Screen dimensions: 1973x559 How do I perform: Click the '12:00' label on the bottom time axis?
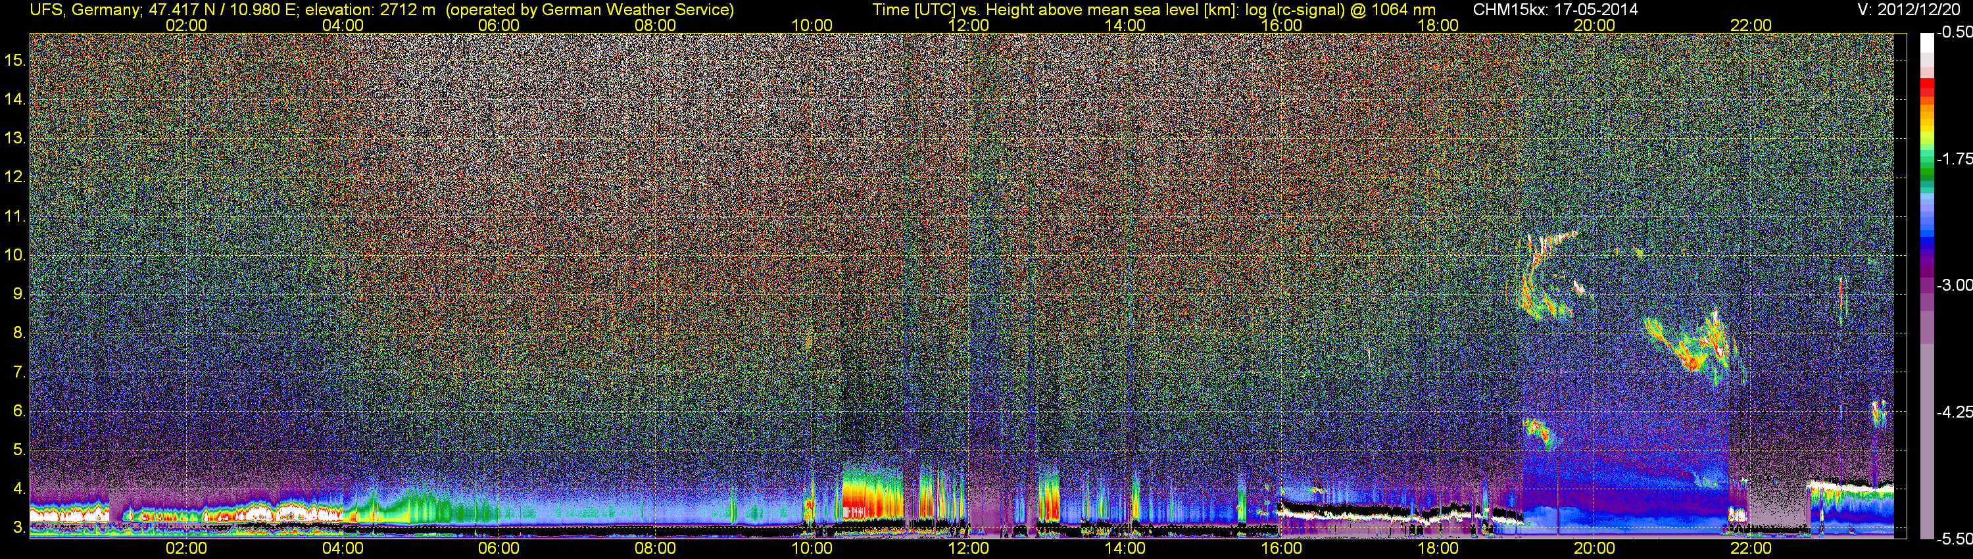point(968,548)
